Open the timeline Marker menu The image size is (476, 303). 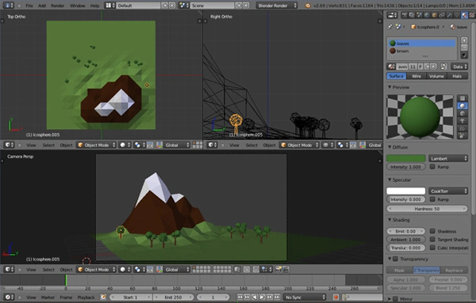point(48,297)
